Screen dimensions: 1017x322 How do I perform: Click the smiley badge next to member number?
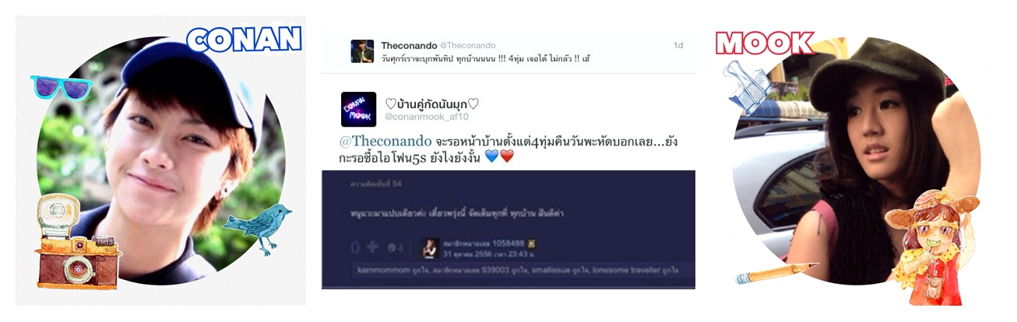pos(531,243)
